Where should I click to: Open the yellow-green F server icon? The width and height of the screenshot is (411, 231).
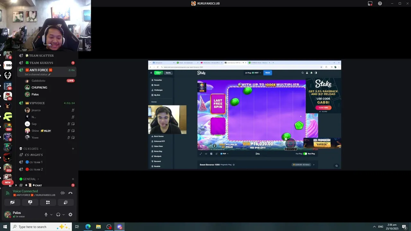tap(8, 116)
